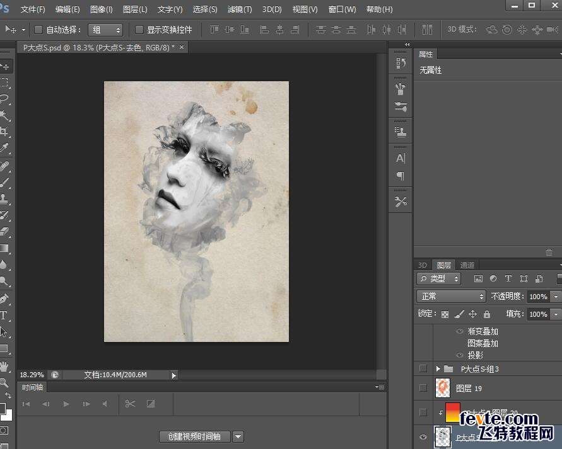Open the 正常 blend mode dropdown
562x449 pixels.
tap(451, 296)
